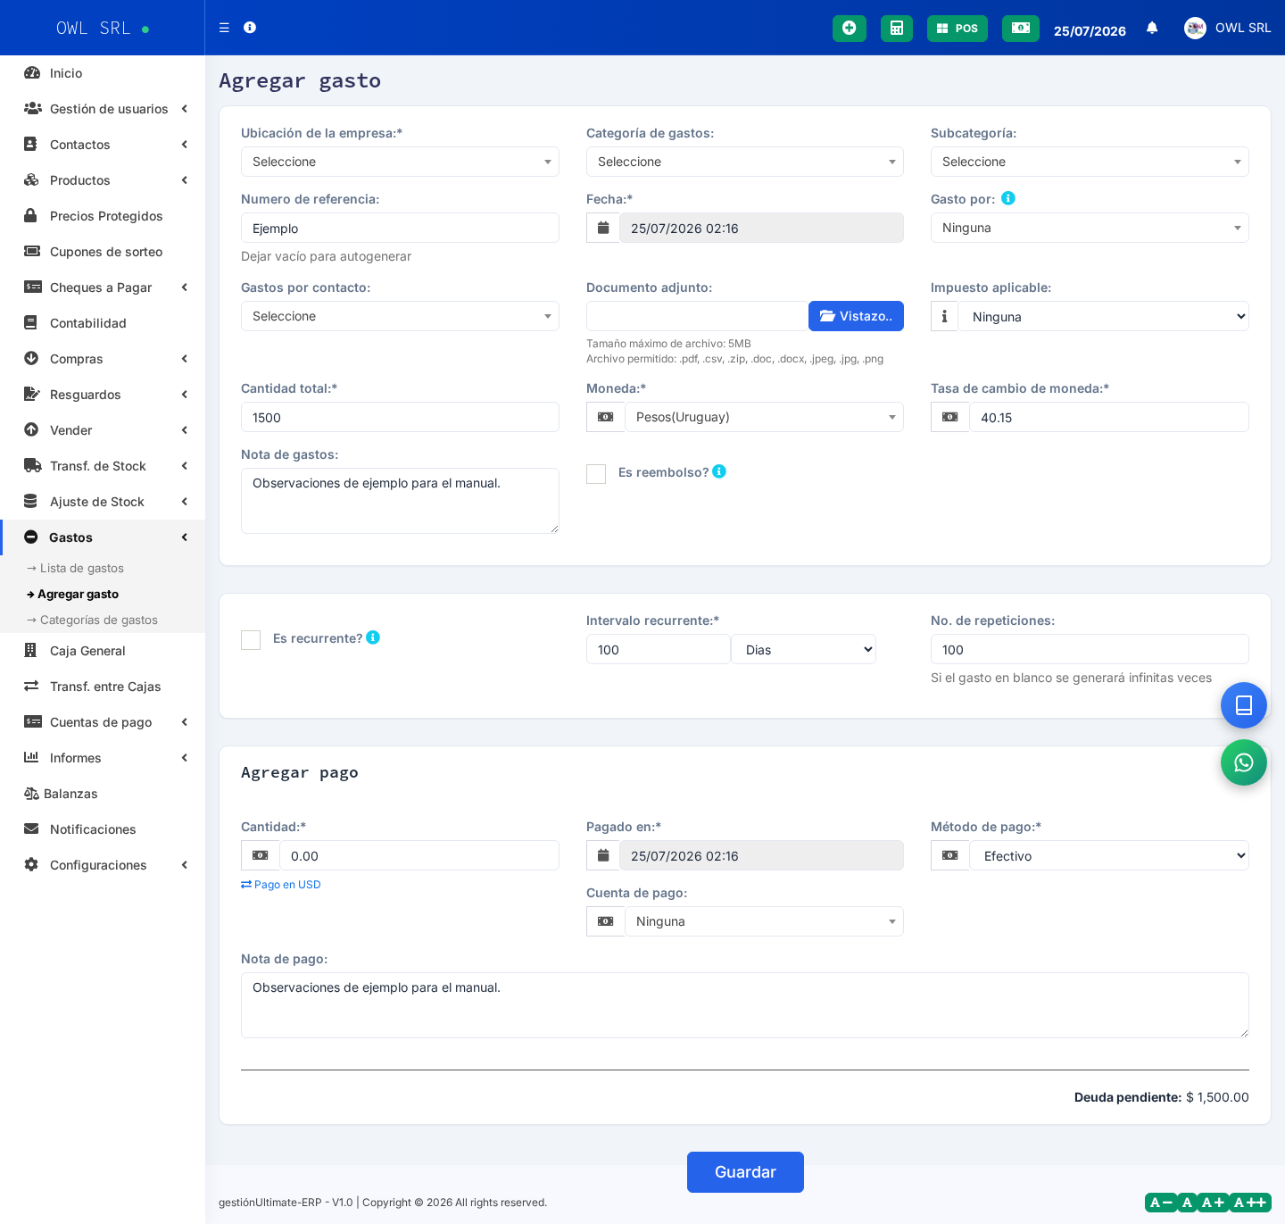Click the info icon beside hamburger menu
The width and height of the screenshot is (1285, 1224).
tap(250, 28)
